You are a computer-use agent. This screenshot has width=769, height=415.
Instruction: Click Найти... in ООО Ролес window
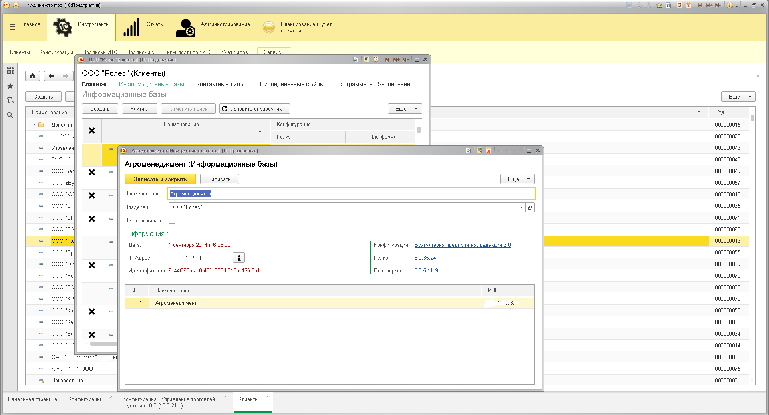click(x=139, y=109)
